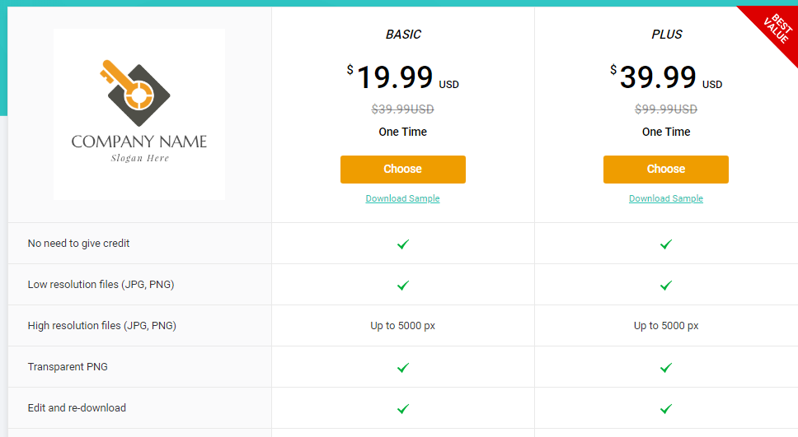This screenshot has height=437, width=798.
Task: Click Basic checkmark for Edit and re-download
Action: pyautogui.click(x=403, y=408)
